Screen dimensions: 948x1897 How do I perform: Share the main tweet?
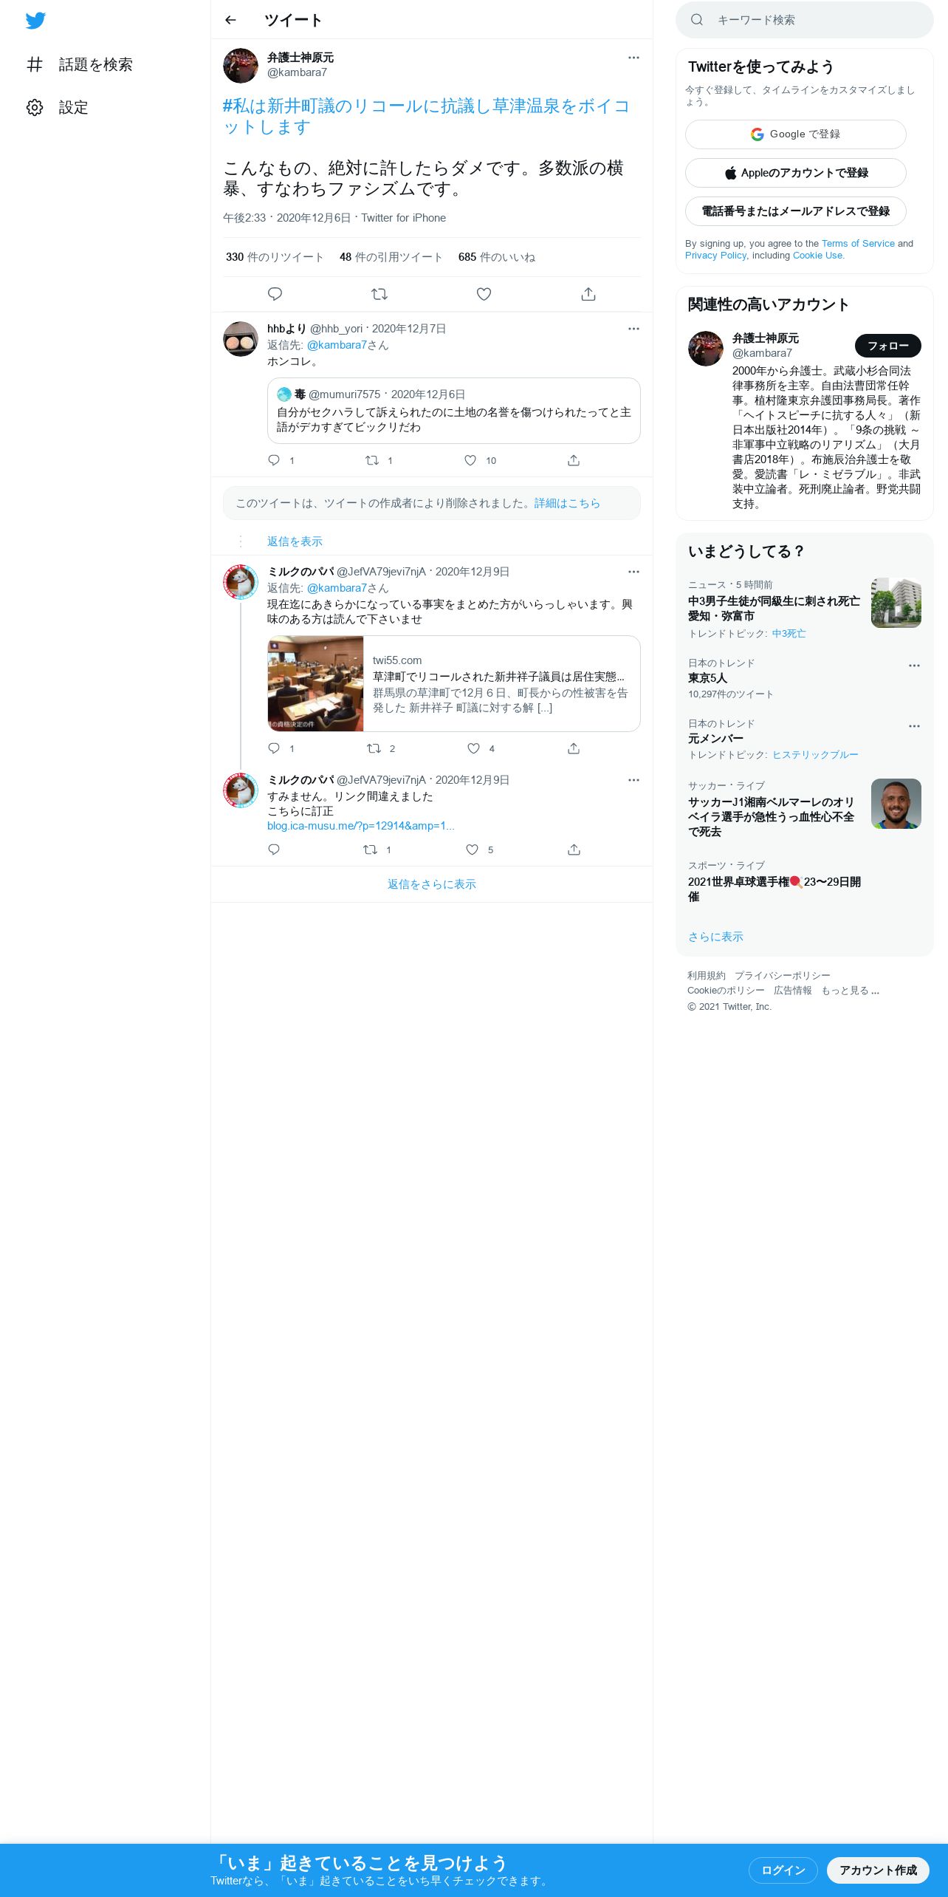(588, 294)
